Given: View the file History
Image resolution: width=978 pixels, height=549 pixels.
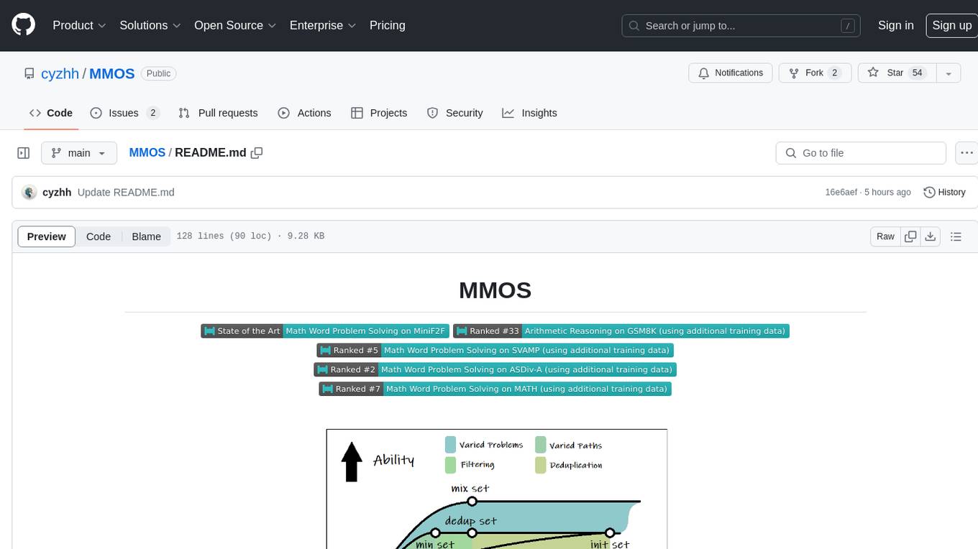Looking at the screenshot, I should point(944,193).
